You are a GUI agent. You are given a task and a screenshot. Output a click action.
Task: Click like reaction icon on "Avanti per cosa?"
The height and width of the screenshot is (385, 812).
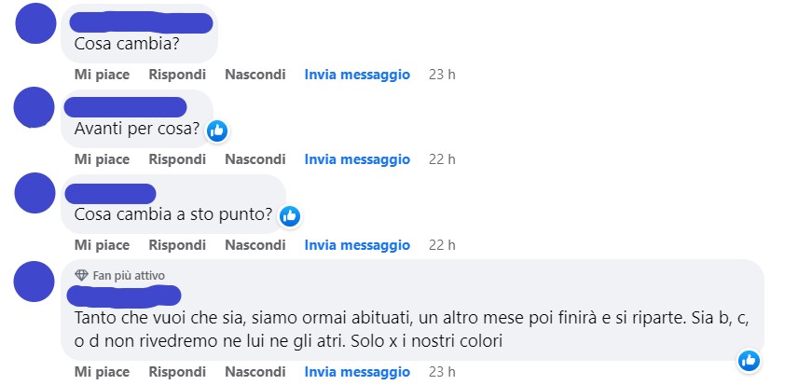pos(217,131)
